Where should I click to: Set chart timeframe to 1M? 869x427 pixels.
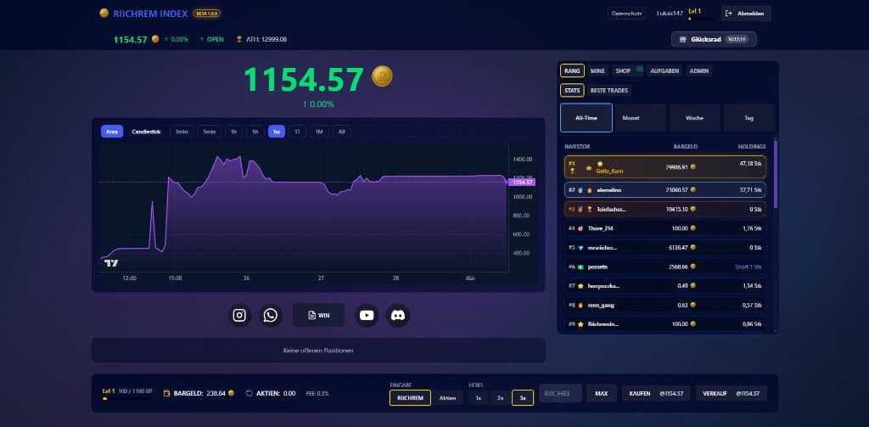pyautogui.click(x=319, y=132)
